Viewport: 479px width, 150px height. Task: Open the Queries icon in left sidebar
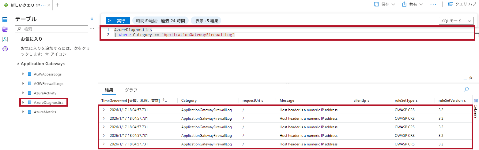(5, 29)
